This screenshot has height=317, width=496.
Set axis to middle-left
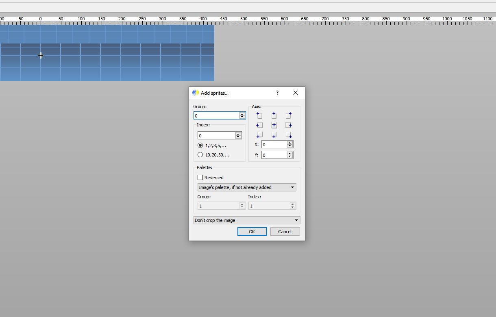point(259,125)
